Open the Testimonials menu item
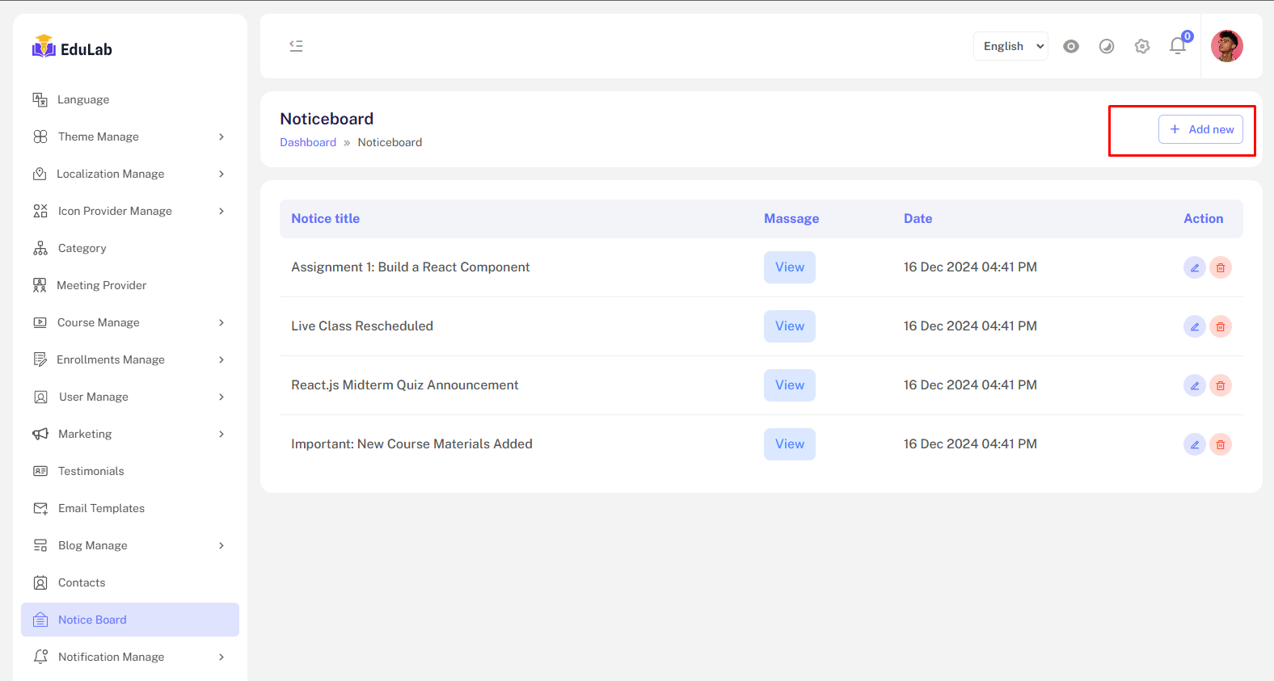The image size is (1274, 681). (x=91, y=471)
